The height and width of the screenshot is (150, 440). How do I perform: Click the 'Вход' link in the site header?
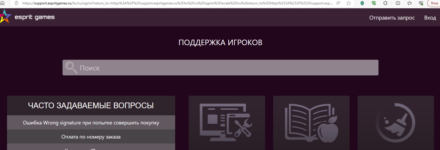click(430, 18)
